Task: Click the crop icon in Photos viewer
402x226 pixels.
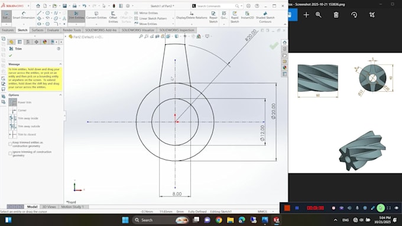Action: [x=372, y=15]
